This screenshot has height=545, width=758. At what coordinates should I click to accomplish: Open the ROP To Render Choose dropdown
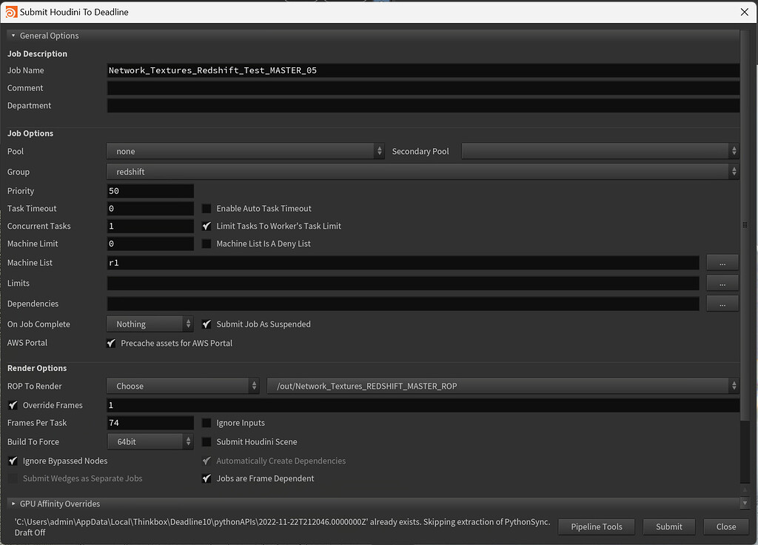[x=181, y=386]
